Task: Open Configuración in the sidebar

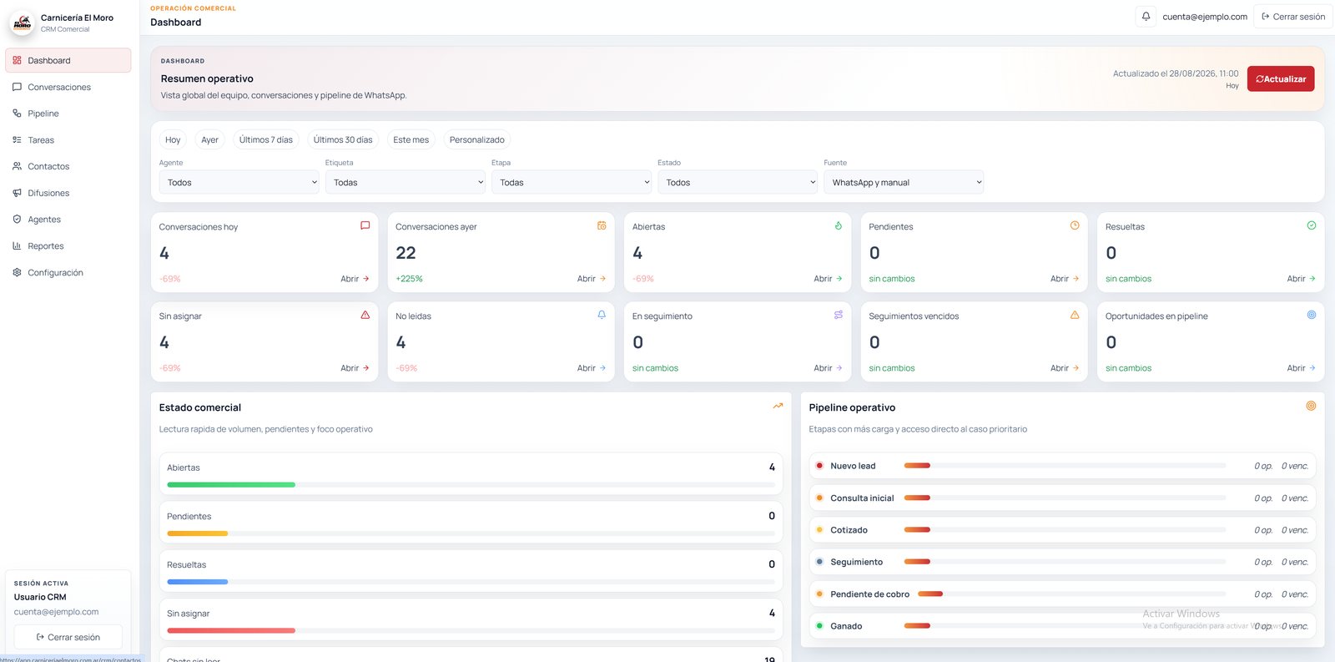Action: tap(68, 273)
